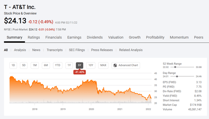Show Transcripts content
This screenshot has width=209, height=119.
(55, 50)
